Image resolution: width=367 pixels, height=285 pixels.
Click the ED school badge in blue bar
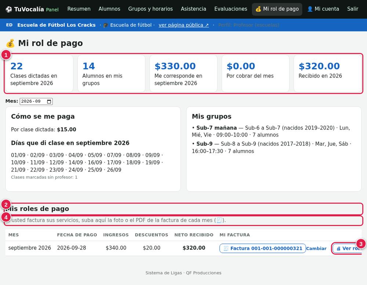click(x=10, y=25)
